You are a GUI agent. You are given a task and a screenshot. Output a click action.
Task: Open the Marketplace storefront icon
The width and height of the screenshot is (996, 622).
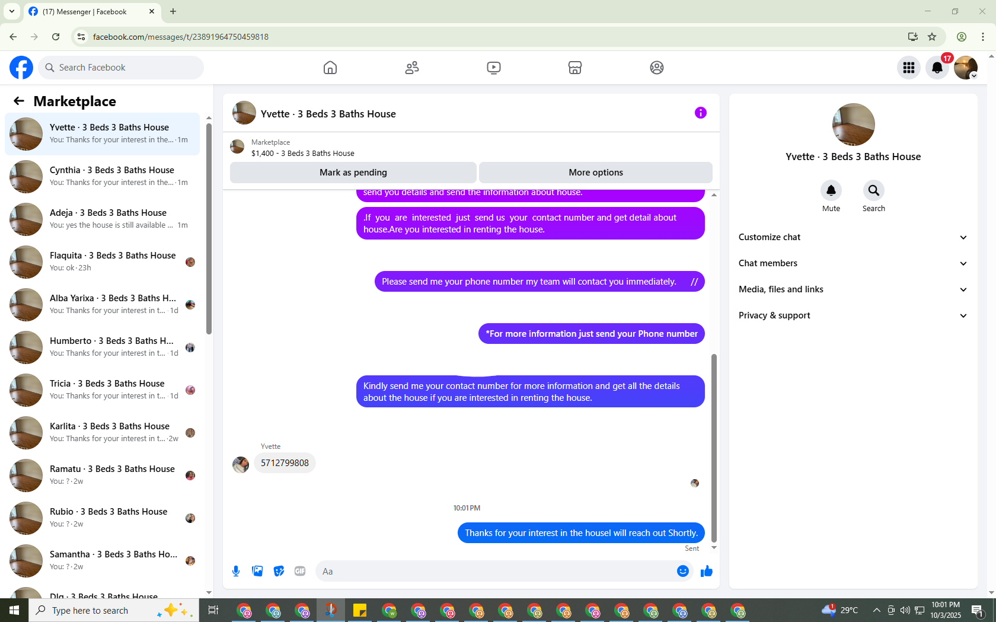pyautogui.click(x=575, y=68)
